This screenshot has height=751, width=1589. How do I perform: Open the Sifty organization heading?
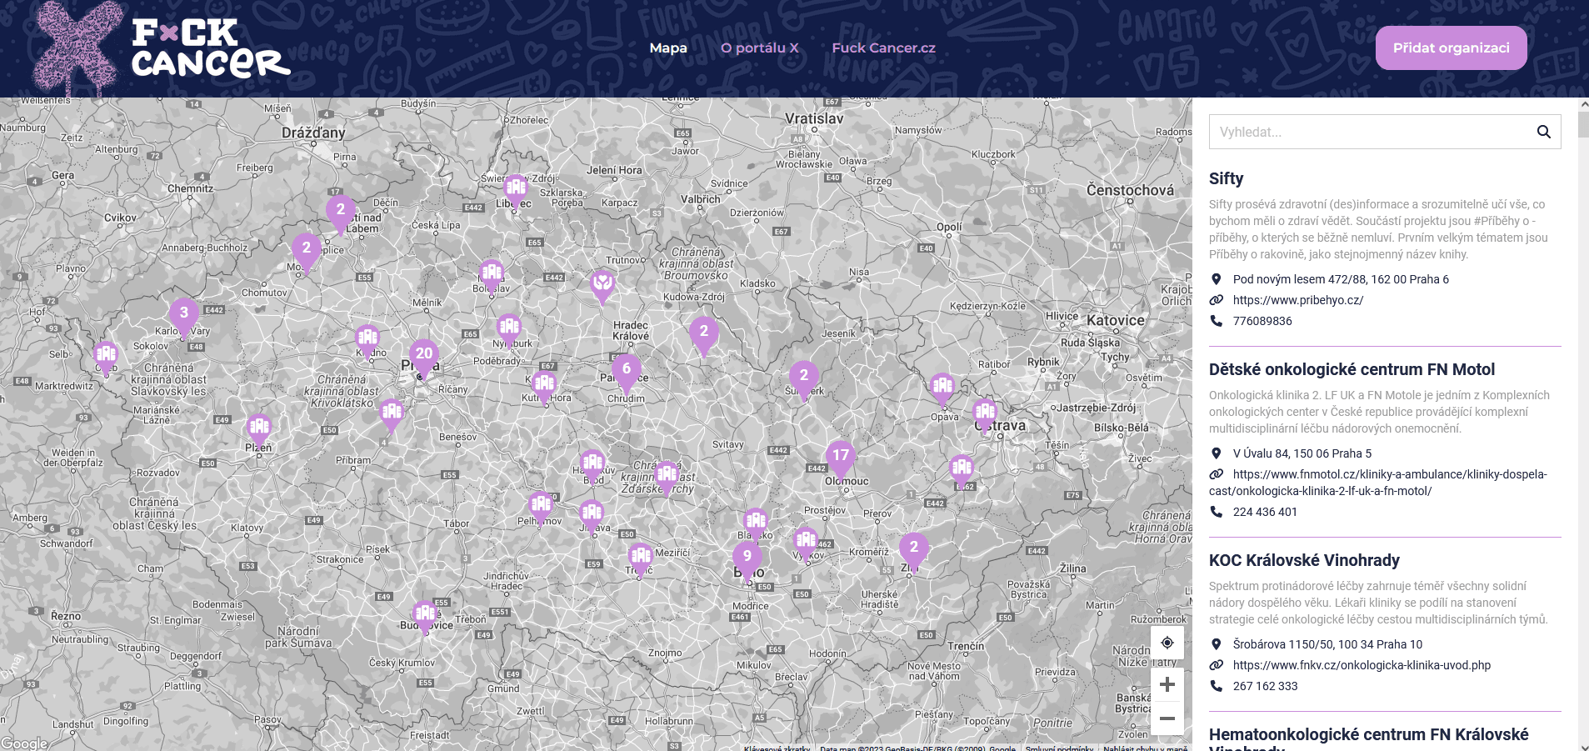click(x=1226, y=178)
